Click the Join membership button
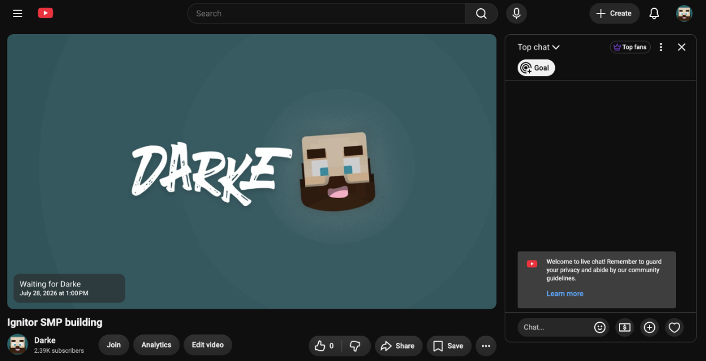The height and width of the screenshot is (361, 706). tap(114, 345)
